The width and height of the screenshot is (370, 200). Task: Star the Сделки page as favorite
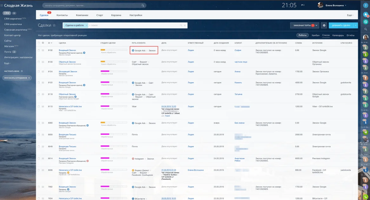[x=54, y=25]
